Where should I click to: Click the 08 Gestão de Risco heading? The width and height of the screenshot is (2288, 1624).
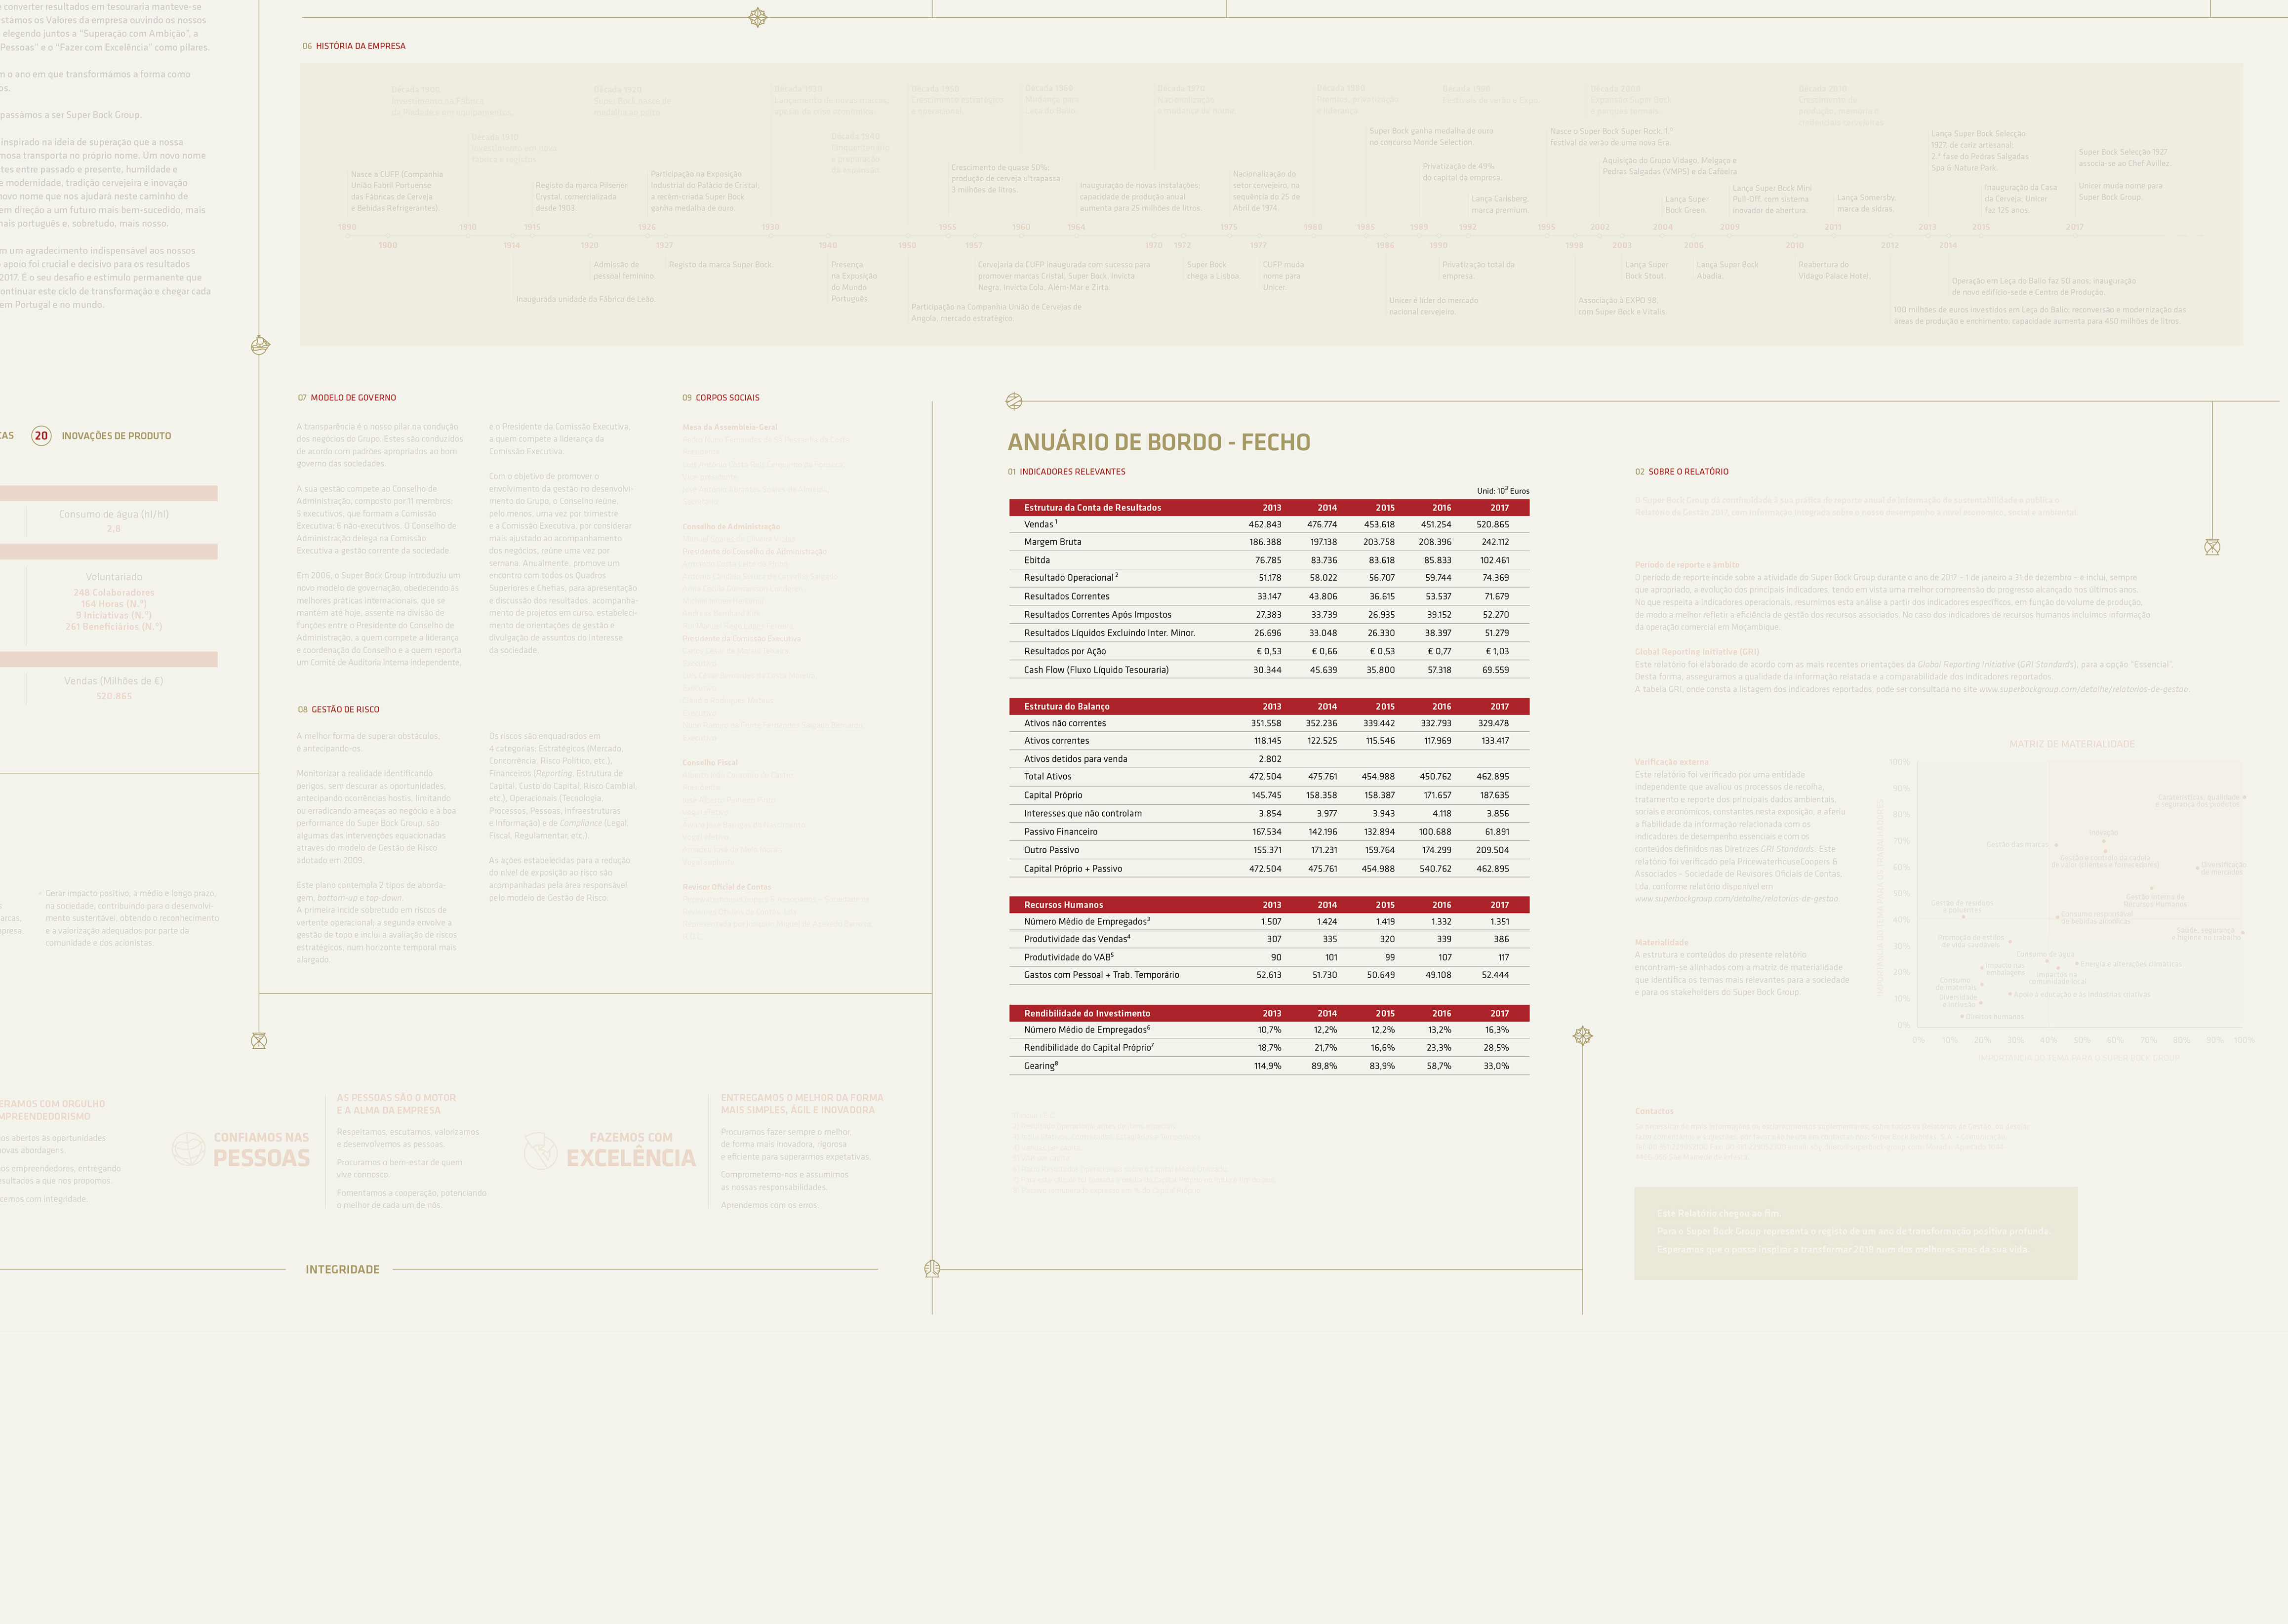point(338,710)
